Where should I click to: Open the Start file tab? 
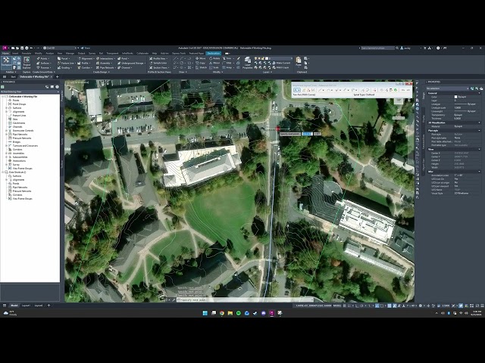pos(14,76)
